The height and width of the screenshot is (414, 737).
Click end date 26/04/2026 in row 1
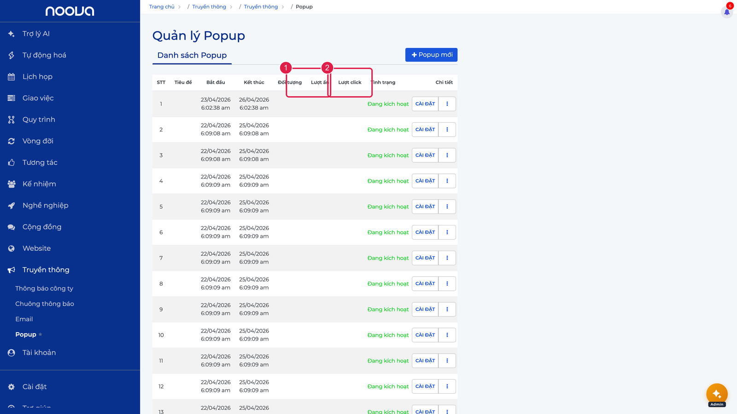pyautogui.click(x=254, y=100)
